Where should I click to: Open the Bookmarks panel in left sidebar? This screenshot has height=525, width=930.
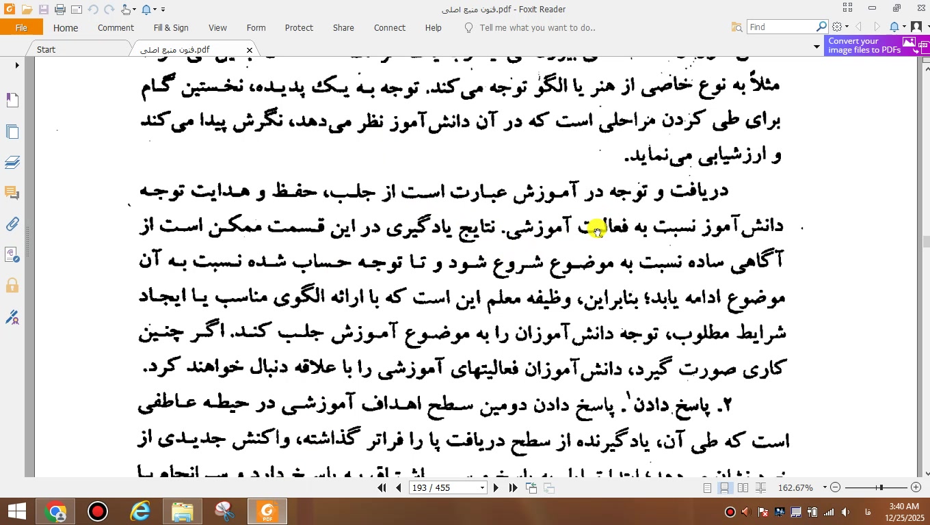click(x=12, y=100)
